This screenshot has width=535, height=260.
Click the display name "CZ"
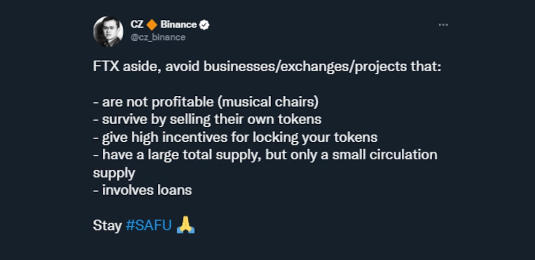[136, 25]
